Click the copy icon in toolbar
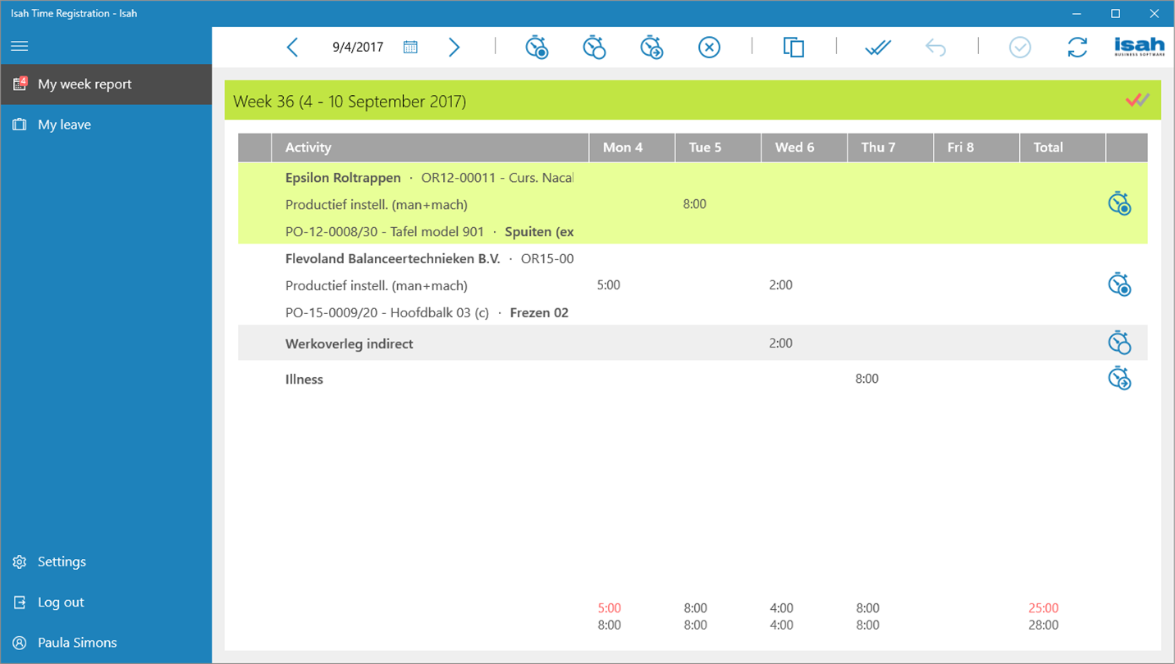This screenshot has width=1175, height=664. click(793, 48)
